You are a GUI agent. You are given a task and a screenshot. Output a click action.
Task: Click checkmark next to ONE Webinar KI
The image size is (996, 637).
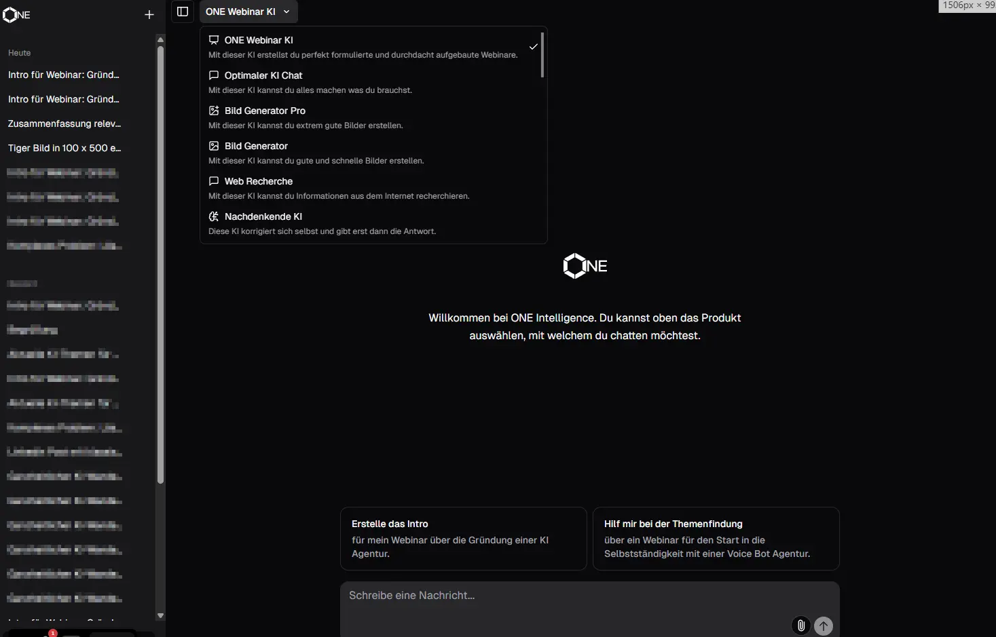pos(534,47)
